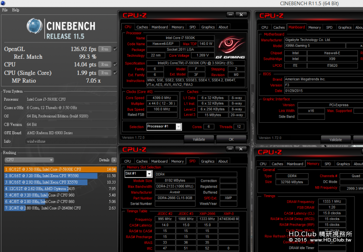This screenshot has width=363, height=252.
Task: Switch to Mainboard tab in Memory CPU-Z window
Action: tap(295, 164)
